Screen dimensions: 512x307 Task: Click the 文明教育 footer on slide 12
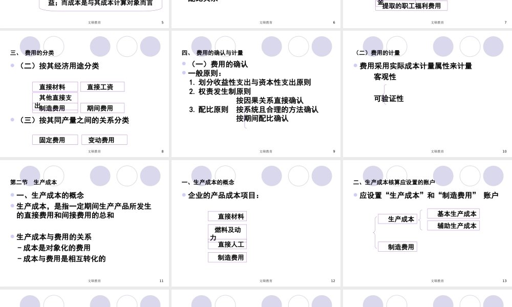pos(266,280)
